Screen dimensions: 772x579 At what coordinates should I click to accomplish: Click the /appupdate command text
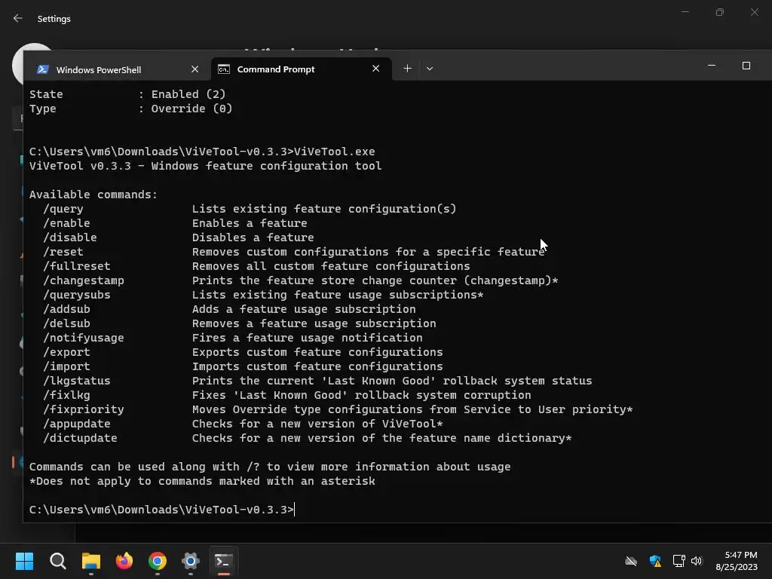point(77,424)
